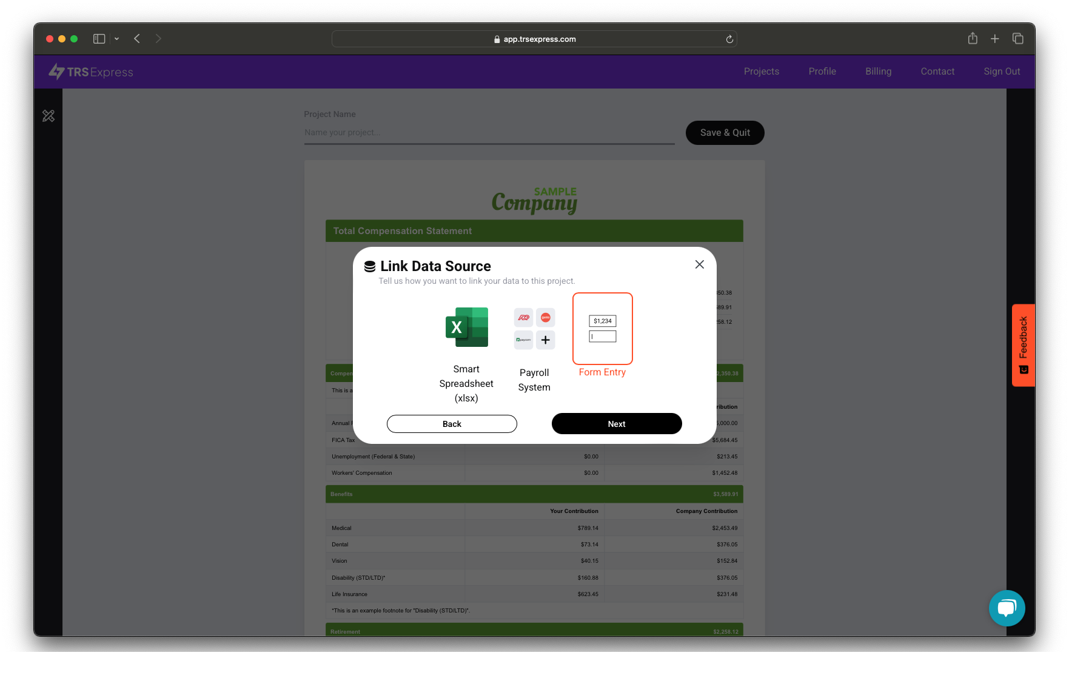The width and height of the screenshot is (1069, 681).
Task: Open the sidebar dropdown chevron
Action: tap(116, 39)
